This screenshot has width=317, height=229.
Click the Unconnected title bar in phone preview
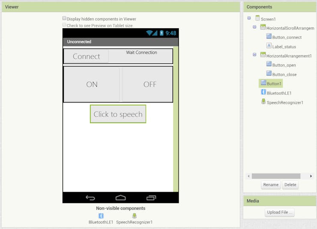tap(121, 42)
